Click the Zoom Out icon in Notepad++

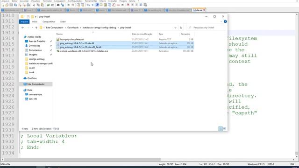[72, 5]
